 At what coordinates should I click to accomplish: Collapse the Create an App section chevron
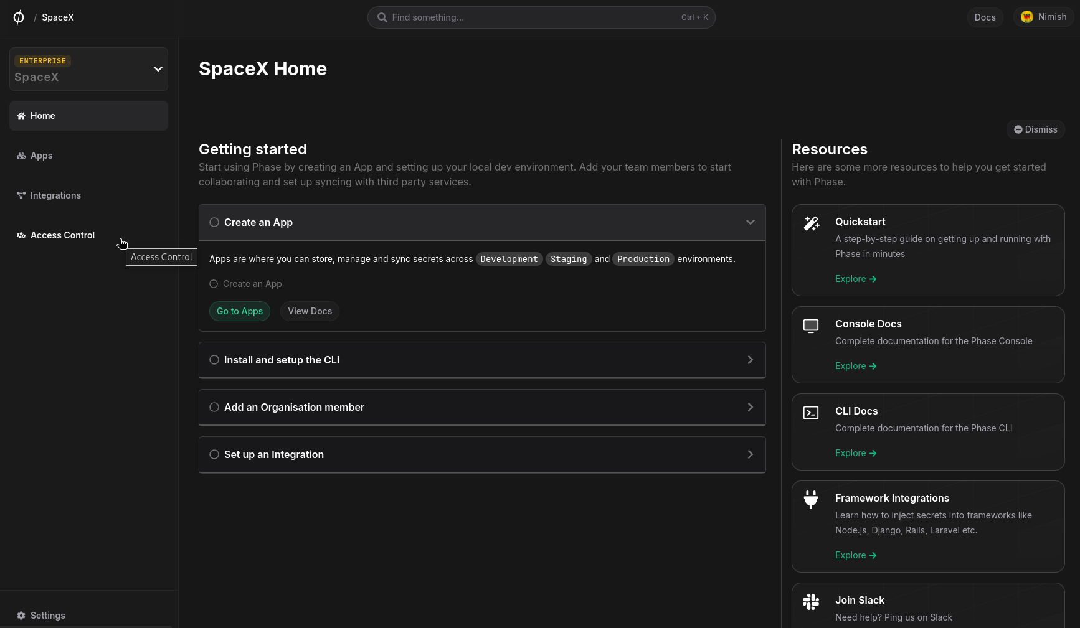751,222
